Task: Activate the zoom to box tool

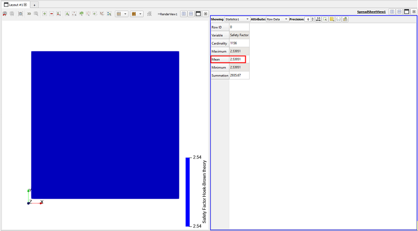Action: click(36, 14)
